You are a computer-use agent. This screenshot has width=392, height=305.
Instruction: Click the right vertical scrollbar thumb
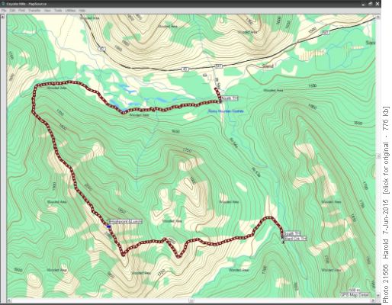pyautogui.click(x=378, y=156)
